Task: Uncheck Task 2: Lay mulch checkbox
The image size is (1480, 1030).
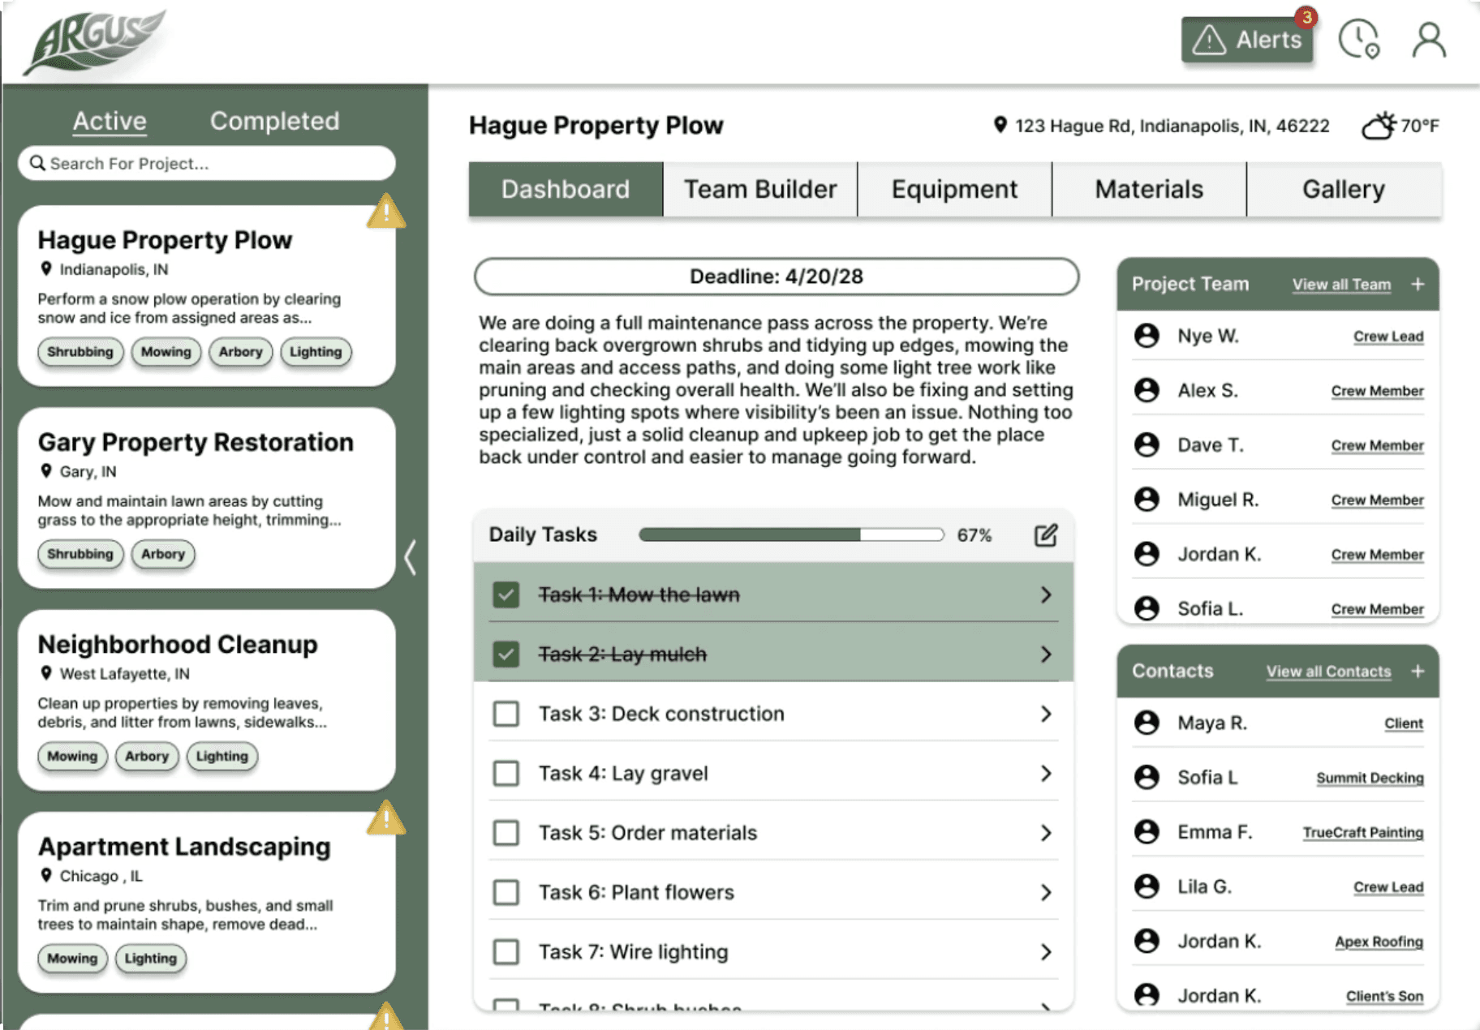Action: [x=506, y=654]
